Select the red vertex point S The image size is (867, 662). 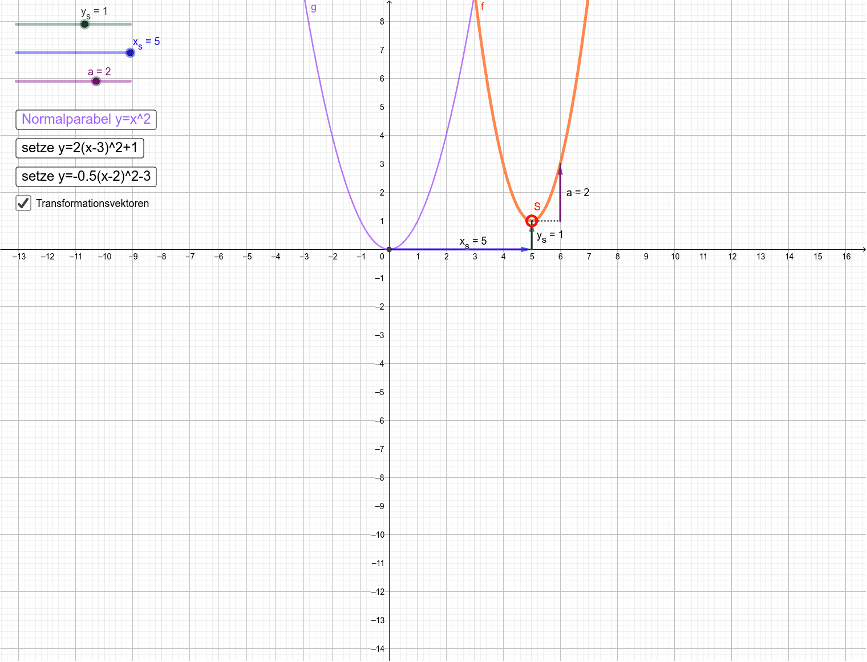click(532, 220)
